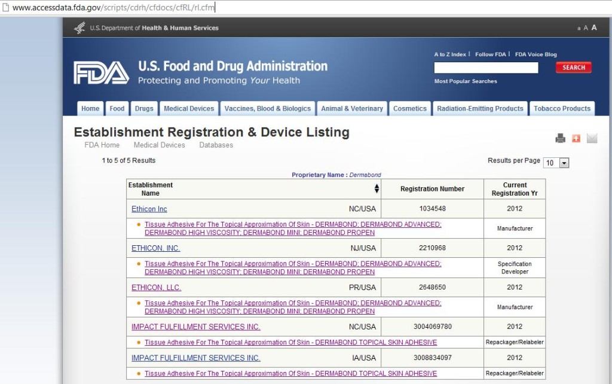Open DERMABOND TOPICAL SKIN ADHESIVE link for 3004069780
Screen dimensions: 612x384
point(291,342)
